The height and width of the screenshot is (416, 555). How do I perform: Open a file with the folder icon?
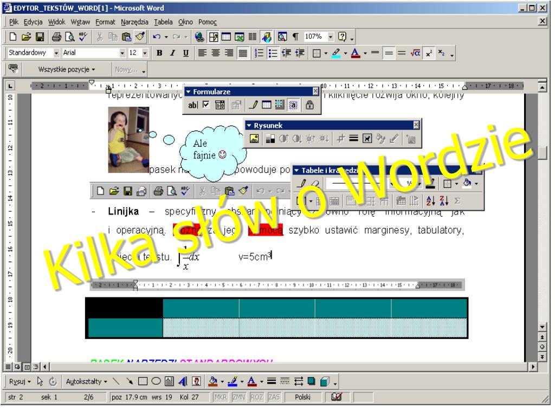coord(26,37)
